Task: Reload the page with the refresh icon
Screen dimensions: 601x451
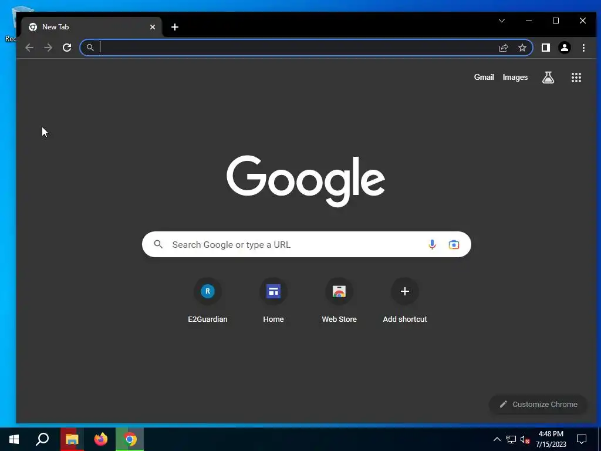Action: coord(67,48)
